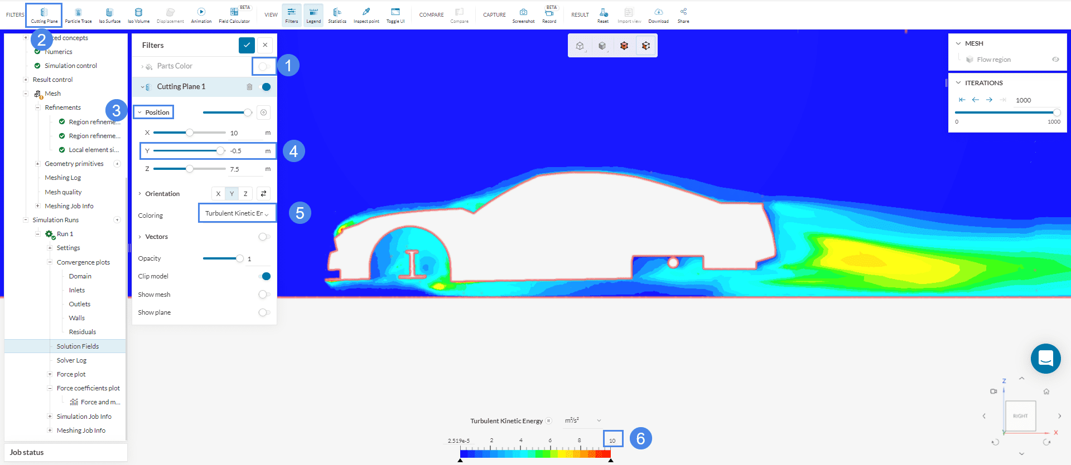Select Residuals under Convergence plots
The width and height of the screenshot is (1071, 465).
point(83,332)
